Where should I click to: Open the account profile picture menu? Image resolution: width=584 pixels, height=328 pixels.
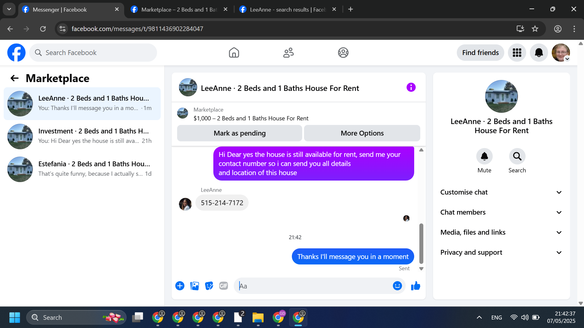tap(561, 53)
